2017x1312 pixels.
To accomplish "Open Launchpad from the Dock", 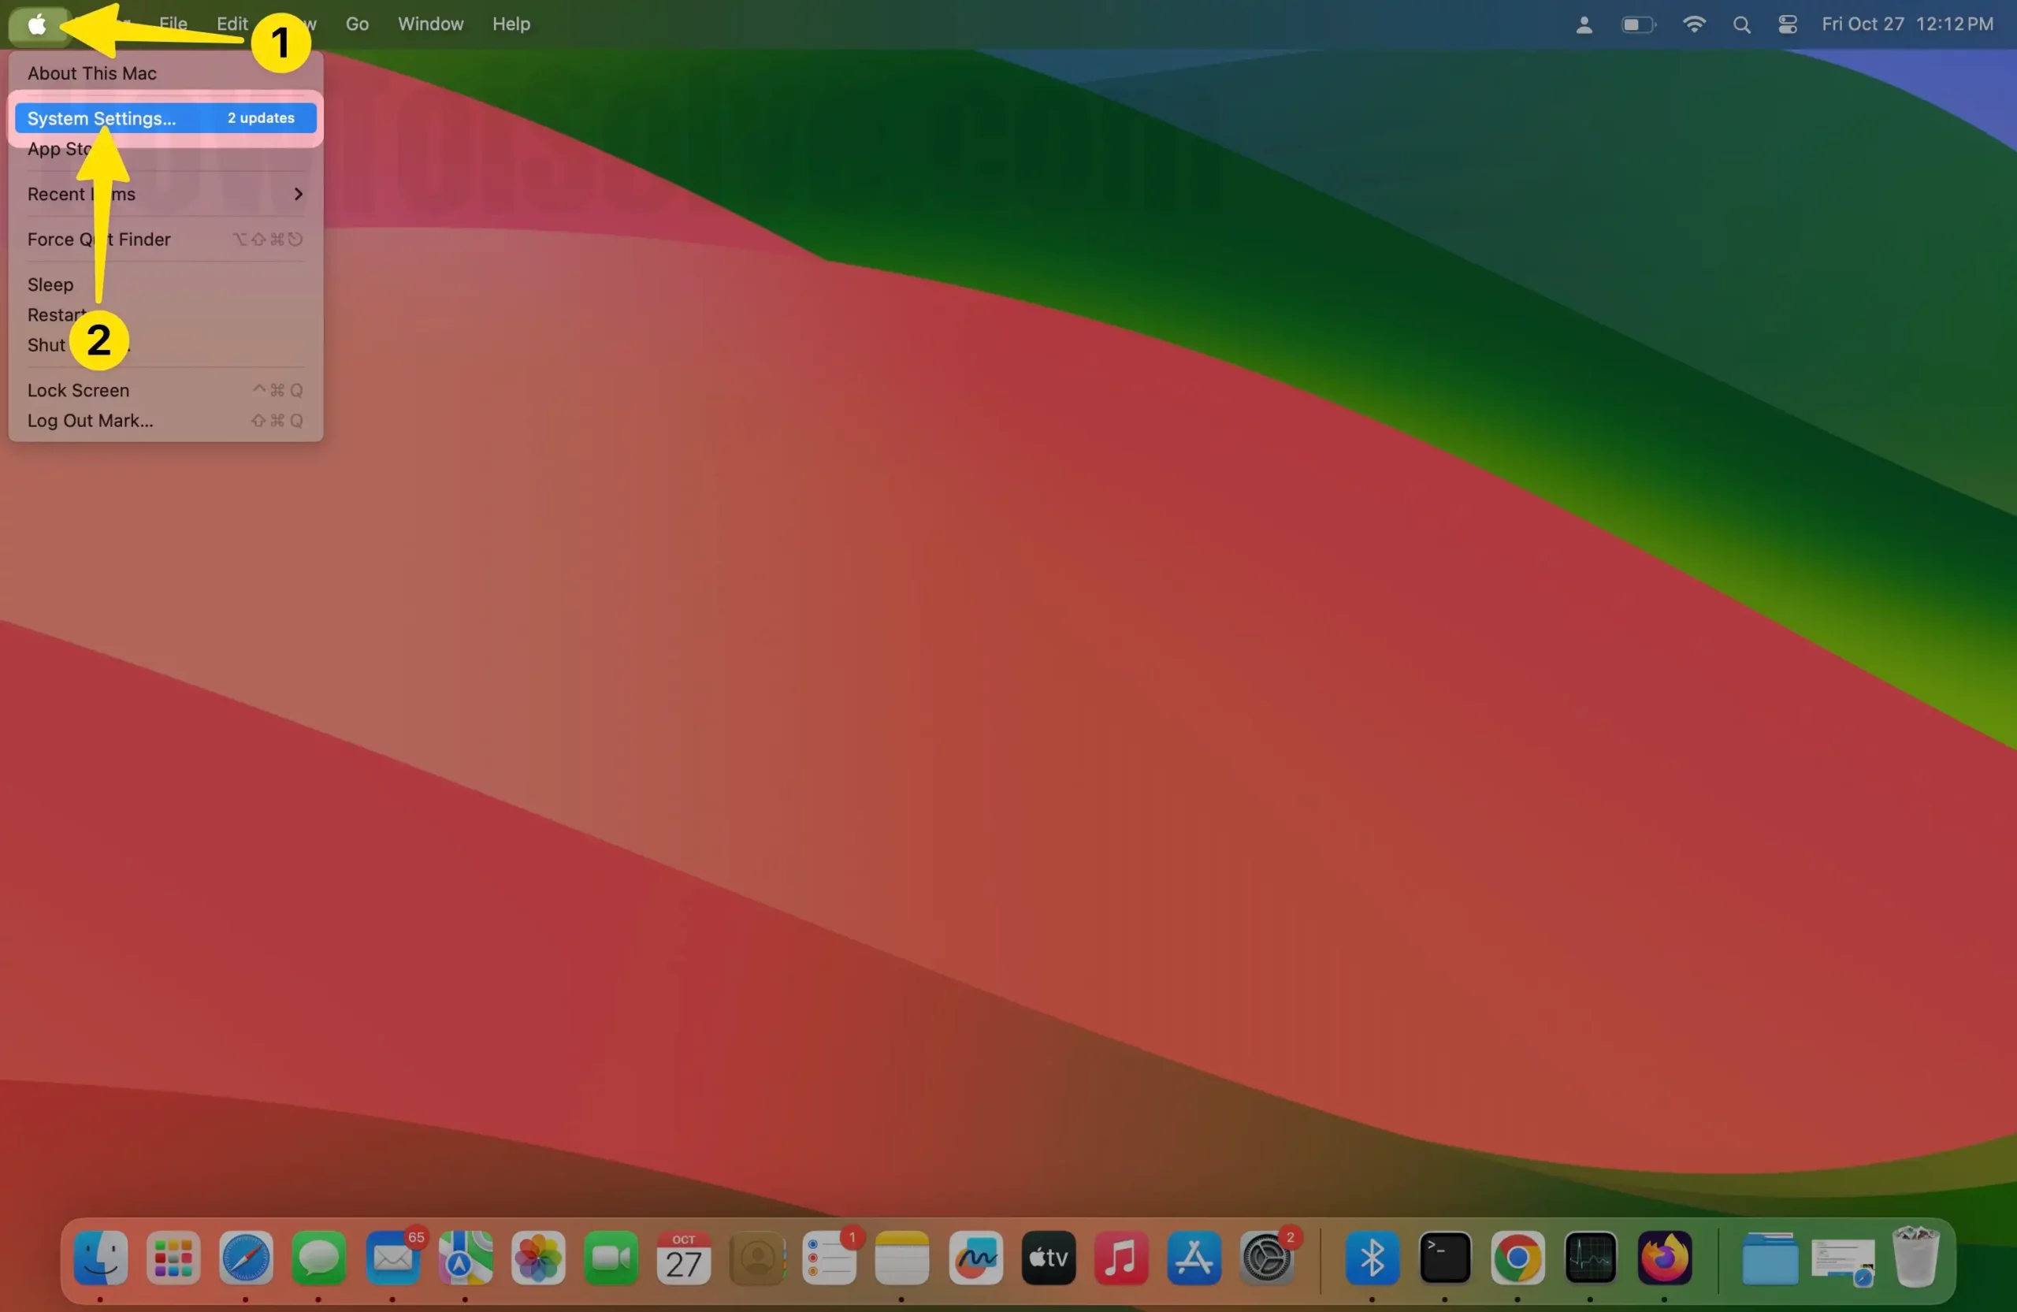I will 174,1258.
